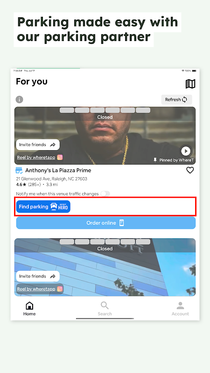210x373 pixels.
Task: Open Reel by wheretapp on second card
Action: pyautogui.click(x=36, y=289)
